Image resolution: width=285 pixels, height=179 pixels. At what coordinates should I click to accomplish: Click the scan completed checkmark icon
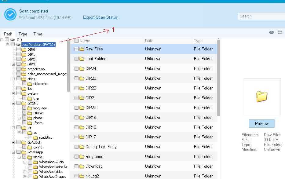coord(10,14)
